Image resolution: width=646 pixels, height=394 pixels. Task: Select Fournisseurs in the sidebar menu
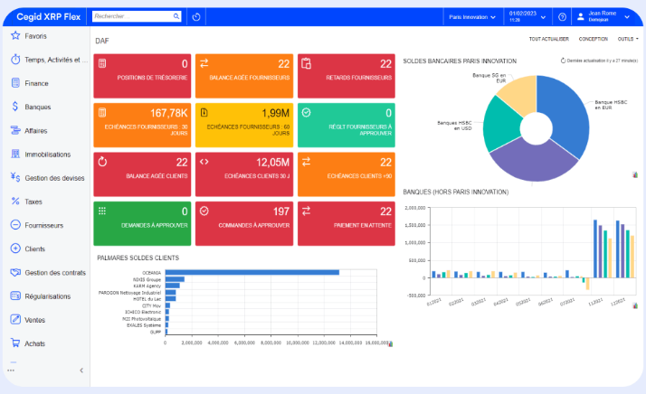[44, 225]
